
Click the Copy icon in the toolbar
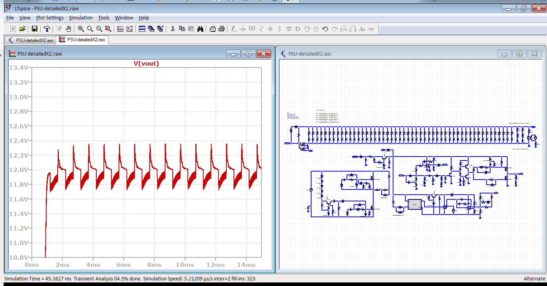pyautogui.click(x=182, y=29)
